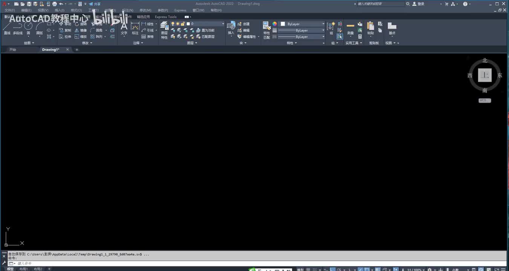
Task: Select the Array (阵列) tool
Action: pos(97,37)
